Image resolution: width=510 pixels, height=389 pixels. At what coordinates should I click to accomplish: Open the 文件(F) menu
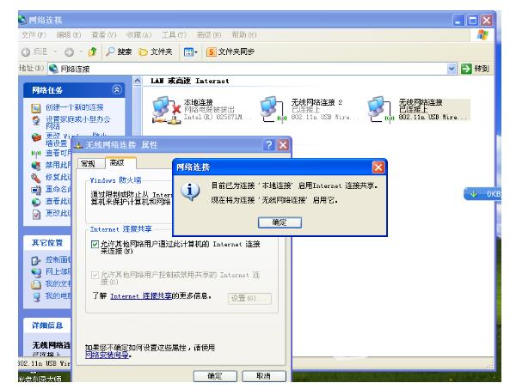[34, 34]
